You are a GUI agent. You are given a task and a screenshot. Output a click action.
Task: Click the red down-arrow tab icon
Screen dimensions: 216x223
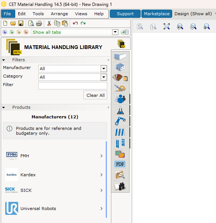pos(26,32)
